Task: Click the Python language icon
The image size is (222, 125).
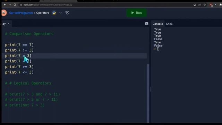Action: tap(54, 13)
